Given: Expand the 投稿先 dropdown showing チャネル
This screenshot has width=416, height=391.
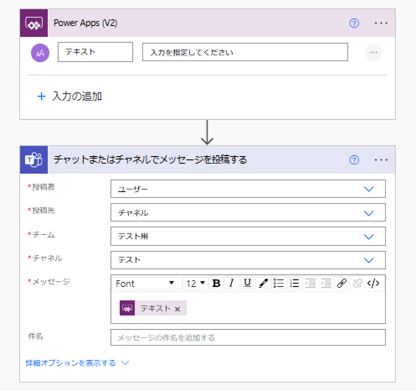Looking at the screenshot, I should 248,213.
